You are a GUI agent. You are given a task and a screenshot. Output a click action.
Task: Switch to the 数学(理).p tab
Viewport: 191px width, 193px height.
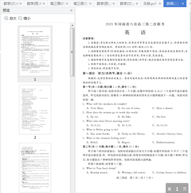[x=104, y=3]
